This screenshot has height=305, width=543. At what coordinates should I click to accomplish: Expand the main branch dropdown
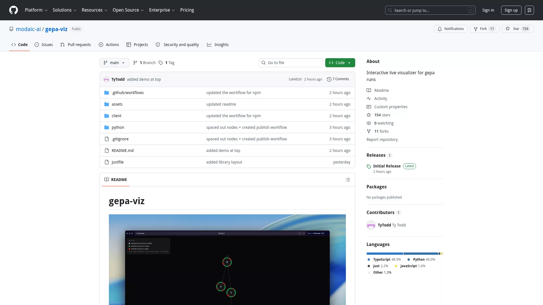coord(114,63)
